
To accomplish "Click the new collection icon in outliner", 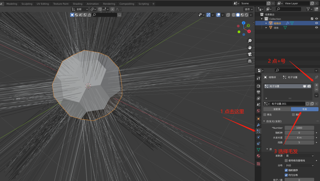I will coord(316,9).
